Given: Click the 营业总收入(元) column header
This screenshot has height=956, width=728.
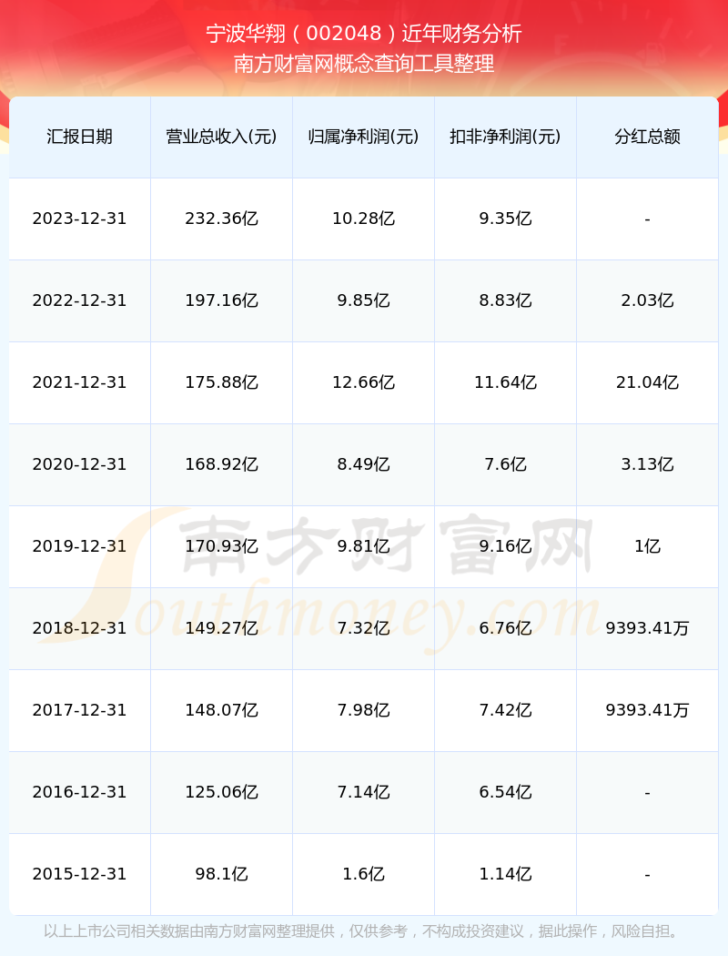Looking at the screenshot, I should (222, 137).
